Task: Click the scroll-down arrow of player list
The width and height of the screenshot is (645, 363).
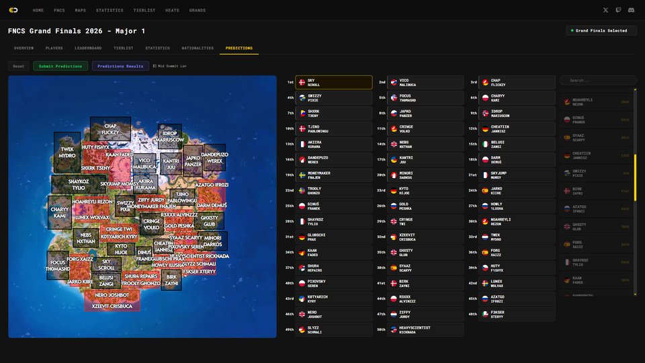Action: (635, 294)
